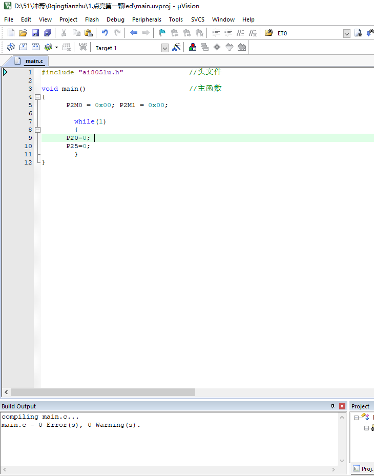Uncomment the selection
This screenshot has height=476, width=374.
pos(253,33)
